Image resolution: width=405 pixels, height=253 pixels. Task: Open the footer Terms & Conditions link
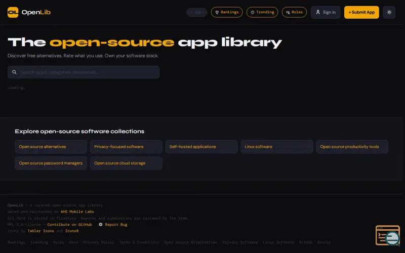click(x=139, y=242)
